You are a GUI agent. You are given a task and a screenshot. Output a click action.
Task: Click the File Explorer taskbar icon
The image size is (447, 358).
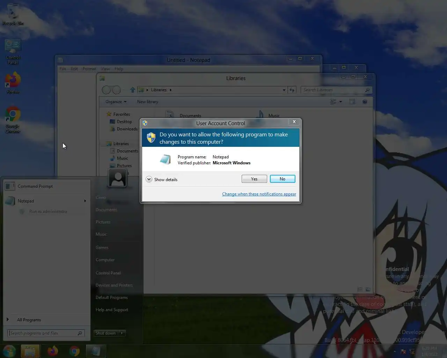click(30, 351)
